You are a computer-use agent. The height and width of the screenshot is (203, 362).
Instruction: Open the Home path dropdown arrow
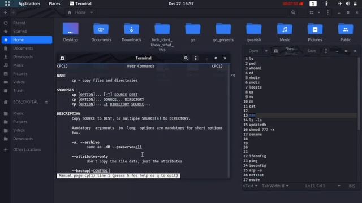click(x=92, y=12)
